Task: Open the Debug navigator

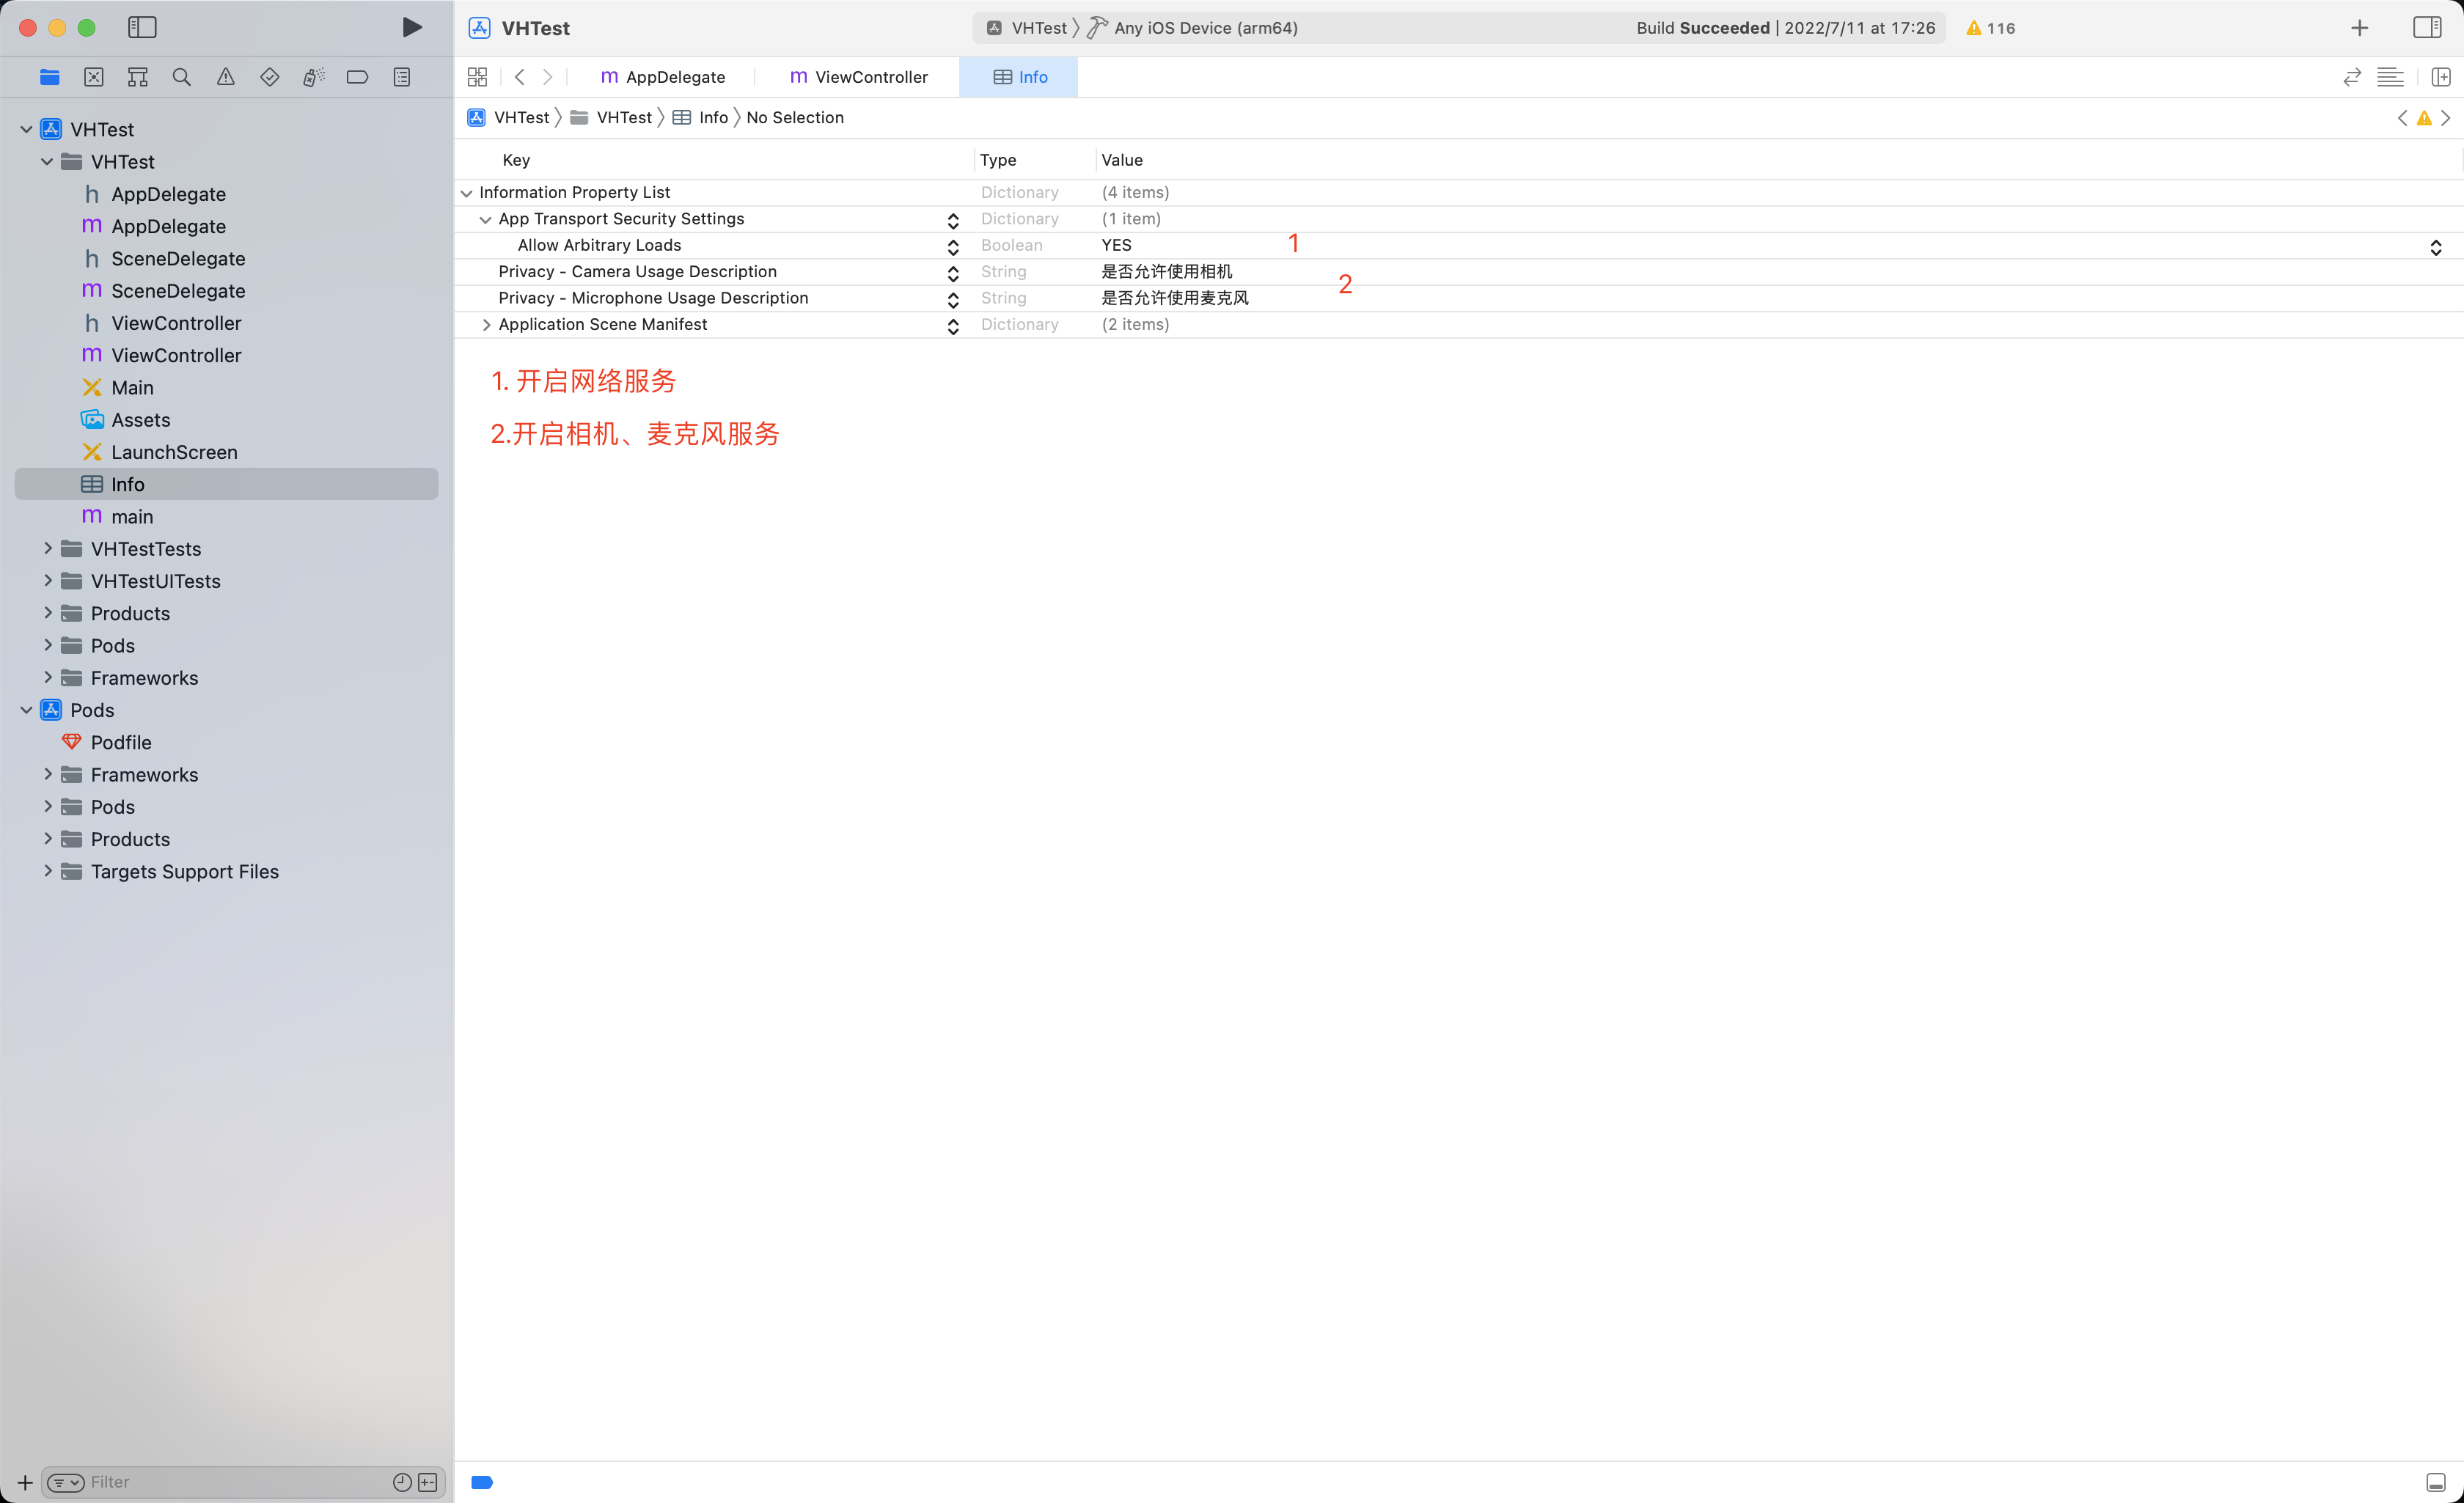Action: coord(314,77)
